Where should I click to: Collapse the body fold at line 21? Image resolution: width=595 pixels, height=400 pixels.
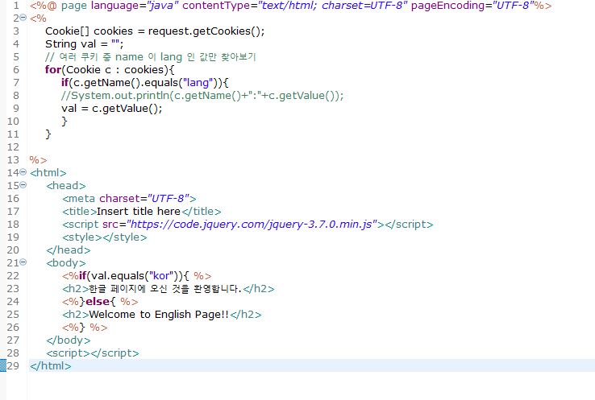coord(23,262)
